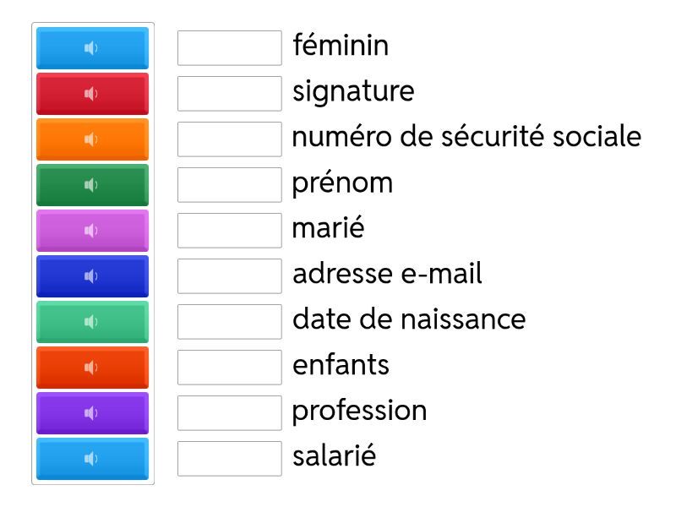
Task: Play the red audio tile's speaker icon
Action: tap(91, 94)
